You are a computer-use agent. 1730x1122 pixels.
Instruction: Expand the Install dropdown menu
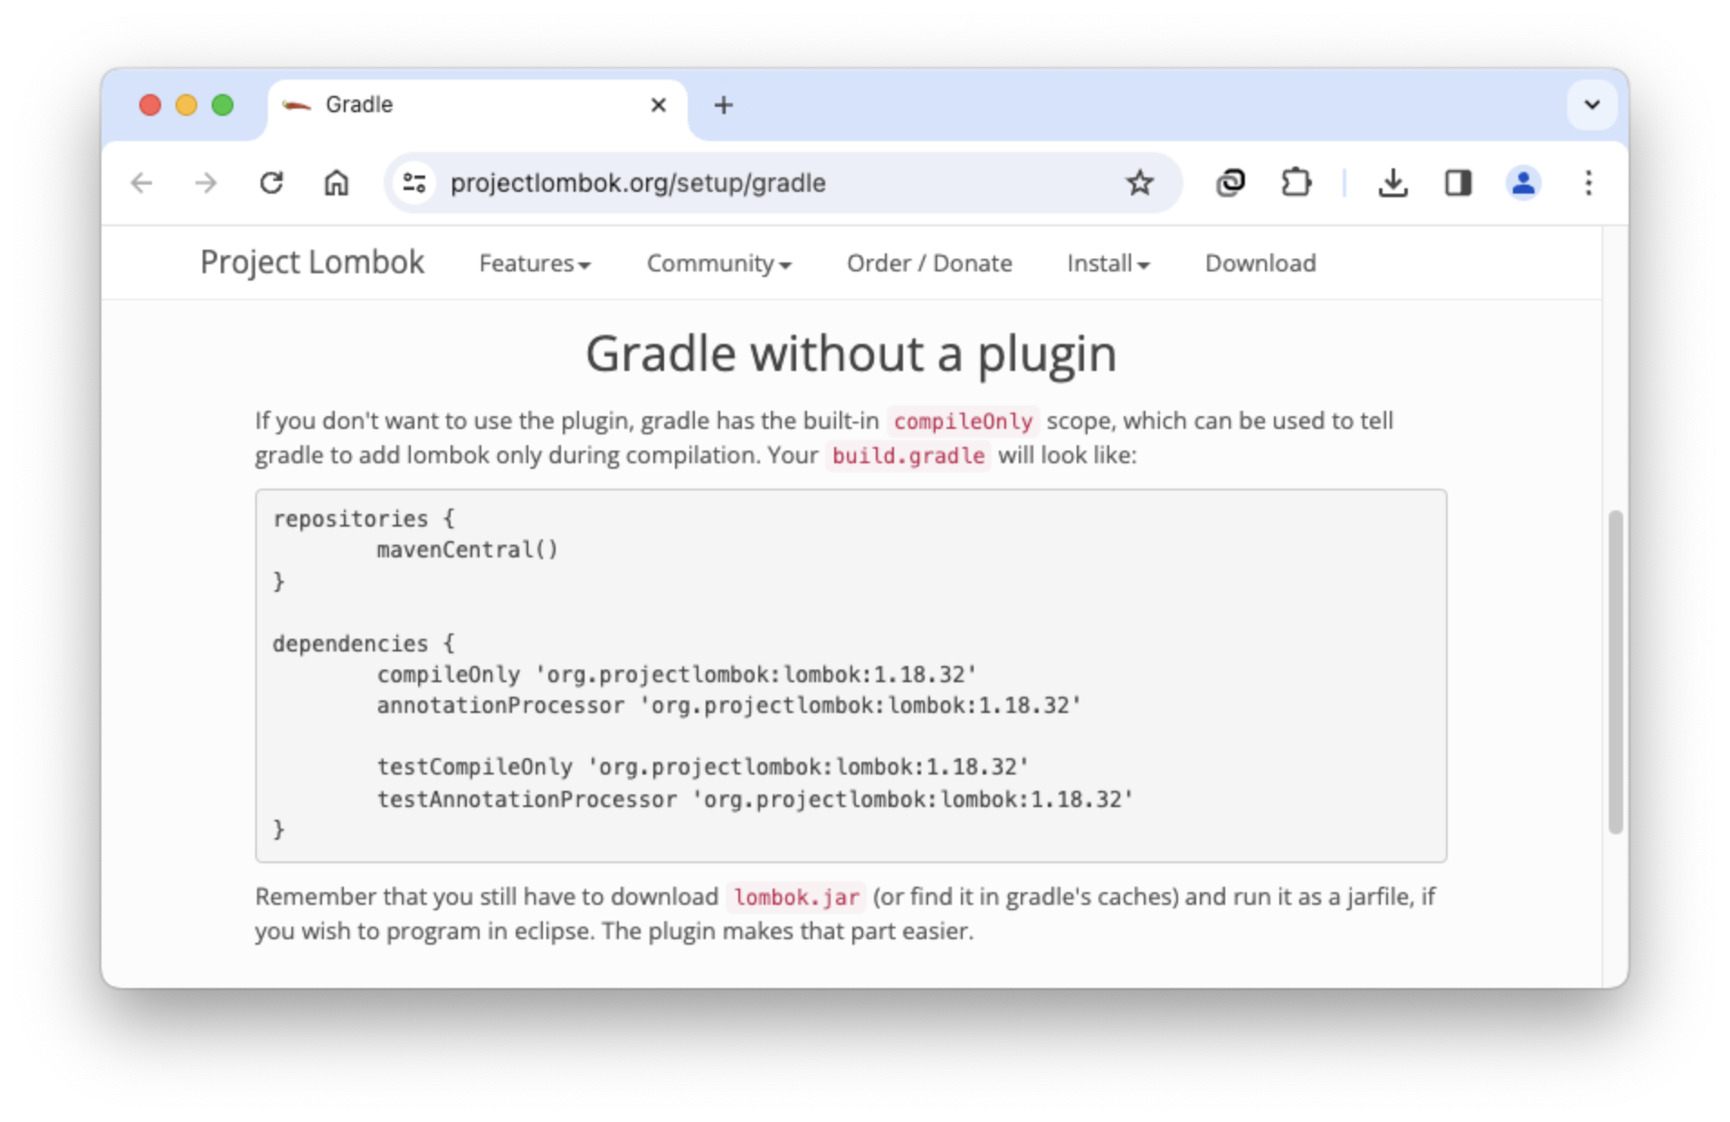[1108, 263]
